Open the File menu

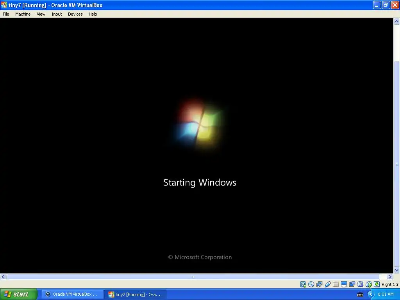6,14
